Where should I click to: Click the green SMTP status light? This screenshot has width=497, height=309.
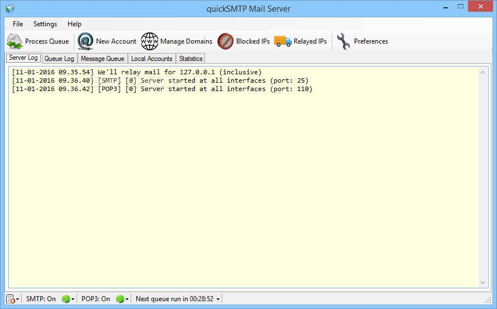pyautogui.click(x=65, y=299)
